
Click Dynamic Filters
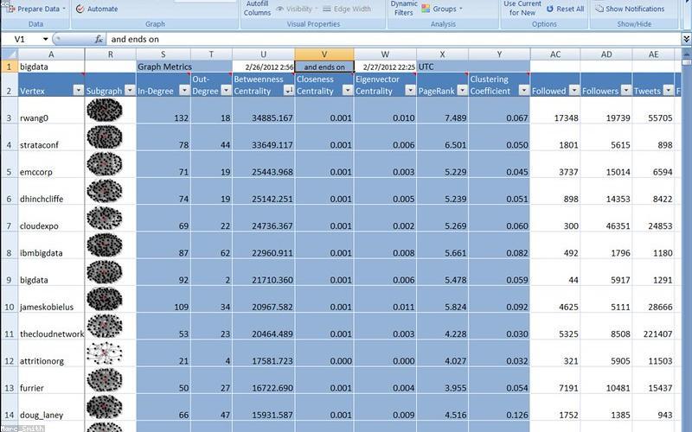click(x=404, y=9)
